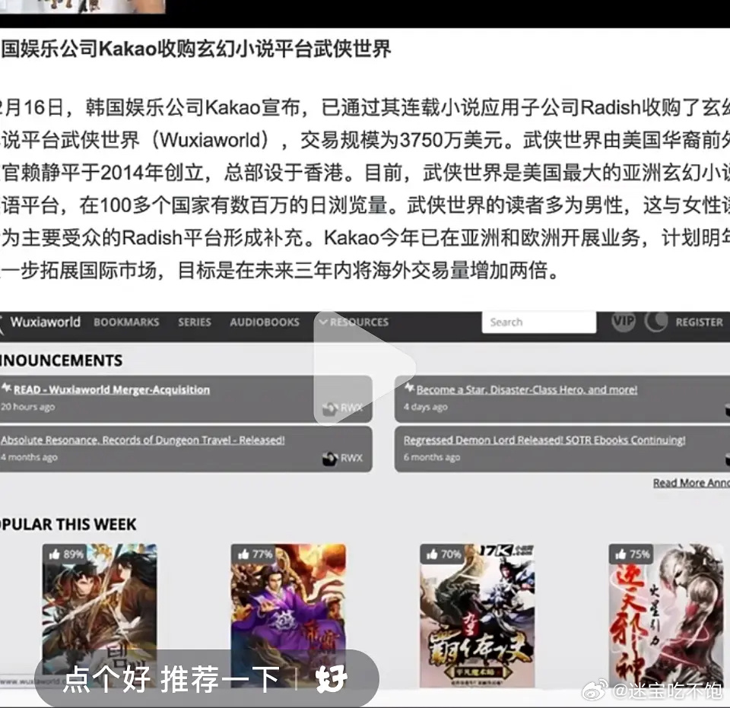Open the novel cover rated 75%
The image size is (730, 708).
coord(666,615)
